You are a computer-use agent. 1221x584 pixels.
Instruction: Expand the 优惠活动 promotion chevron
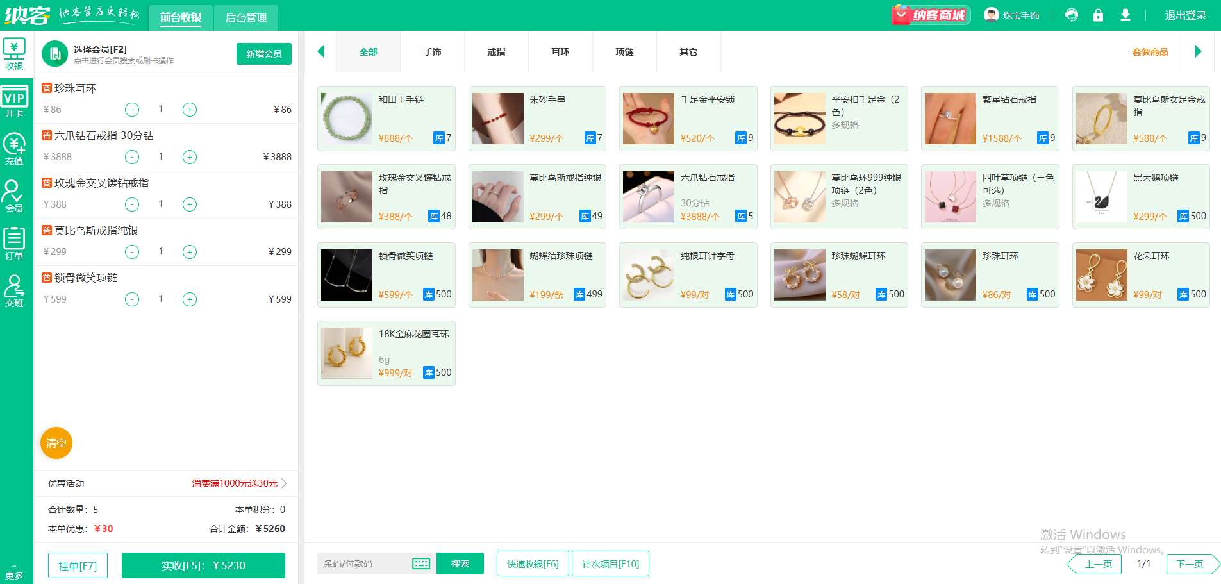point(284,483)
